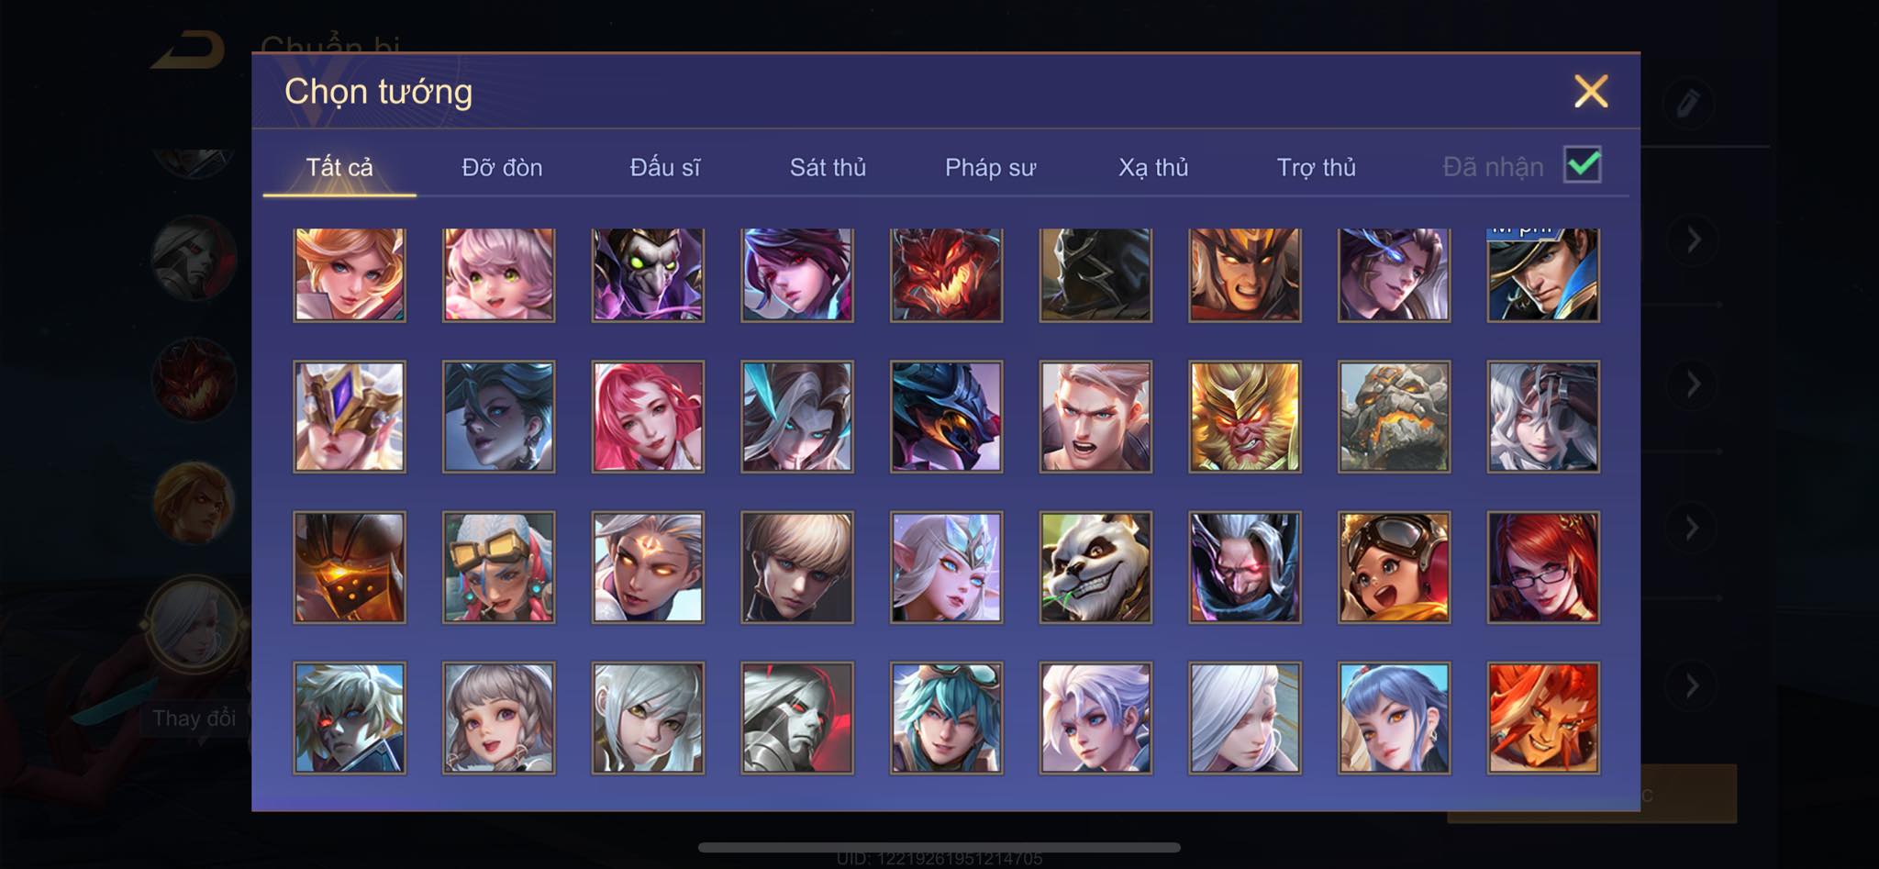Go back using the arrow icon
The image size is (1879, 869).
click(189, 50)
